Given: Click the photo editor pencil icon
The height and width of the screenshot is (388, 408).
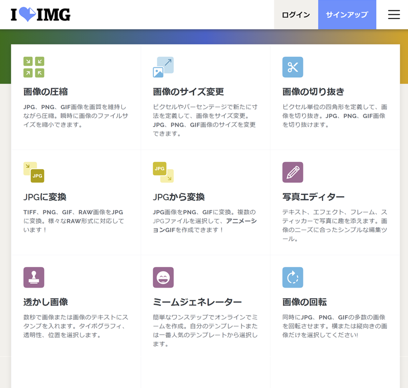Looking at the screenshot, I should coord(293,172).
